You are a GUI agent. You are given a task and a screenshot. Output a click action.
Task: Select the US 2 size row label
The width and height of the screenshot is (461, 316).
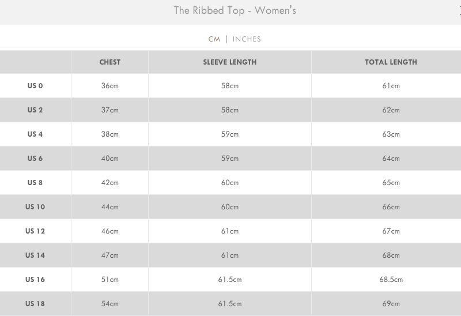pos(35,110)
